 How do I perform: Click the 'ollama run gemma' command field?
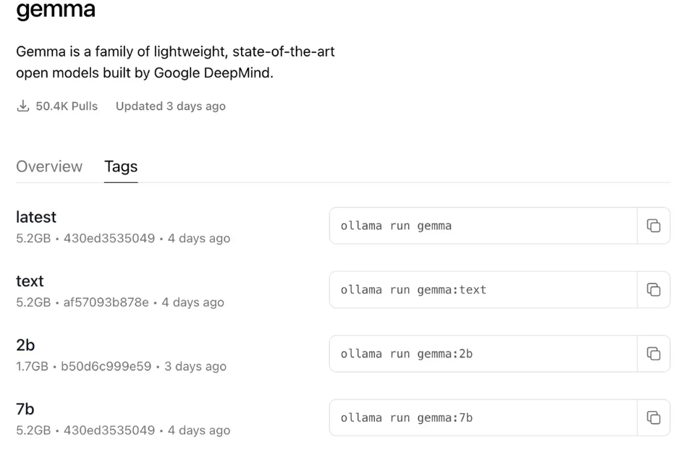click(483, 226)
